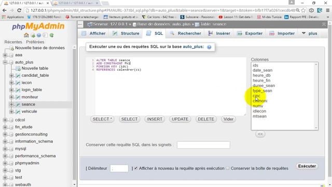Open Insérer tab
Viewport: 332px width, 187px height.
[219, 33]
